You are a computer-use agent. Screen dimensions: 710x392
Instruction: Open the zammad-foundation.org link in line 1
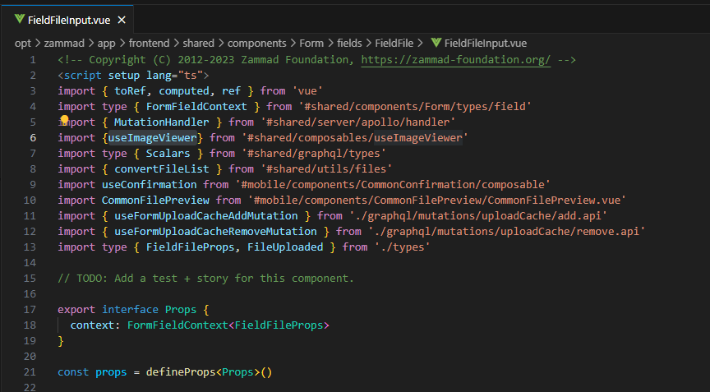pos(455,60)
